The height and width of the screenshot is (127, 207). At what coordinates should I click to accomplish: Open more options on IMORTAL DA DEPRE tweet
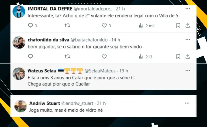(188, 9)
